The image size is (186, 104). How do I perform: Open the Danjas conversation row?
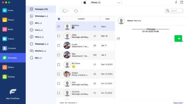[x=85, y=74]
